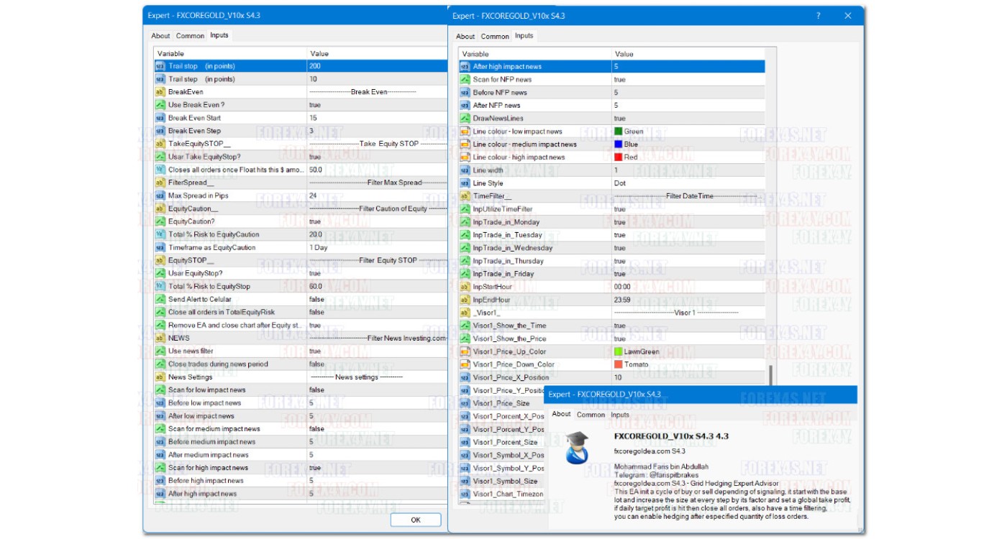
Task: Open Timeframe as EquityCaution 1 Day dropdown
Action: pyautogui.click(x=374, y=248)
